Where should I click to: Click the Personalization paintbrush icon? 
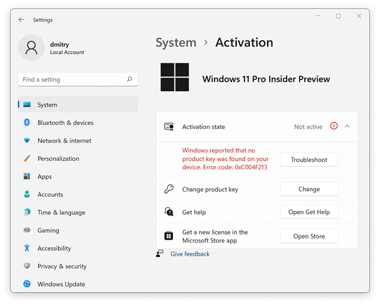(27, 158)
